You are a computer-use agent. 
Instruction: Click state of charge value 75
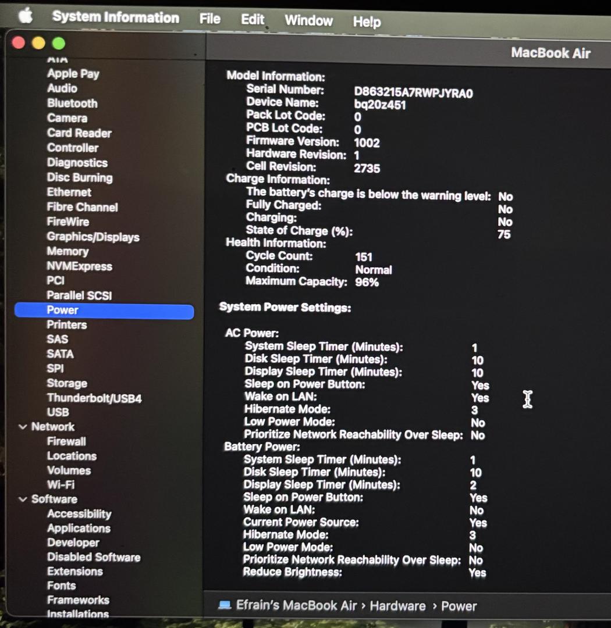[504, 234]
